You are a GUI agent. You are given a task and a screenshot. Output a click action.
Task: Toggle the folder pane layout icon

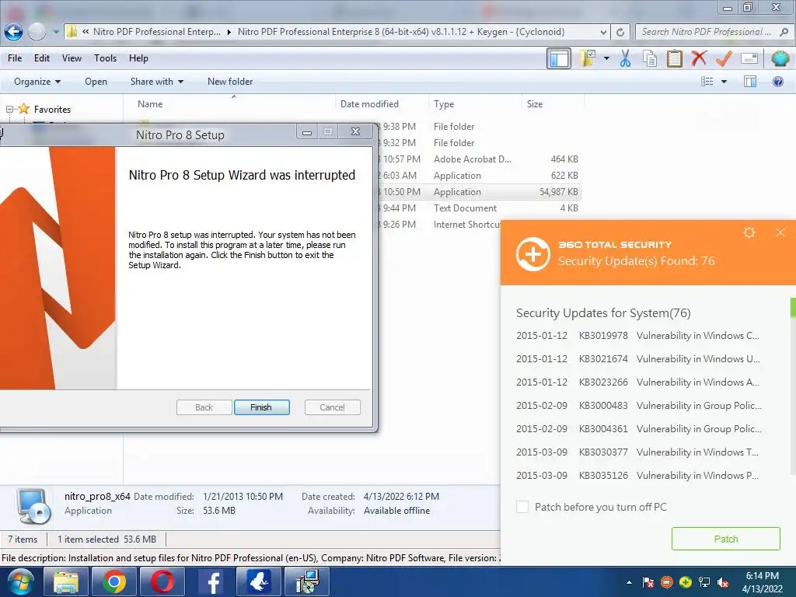(559, 59)
